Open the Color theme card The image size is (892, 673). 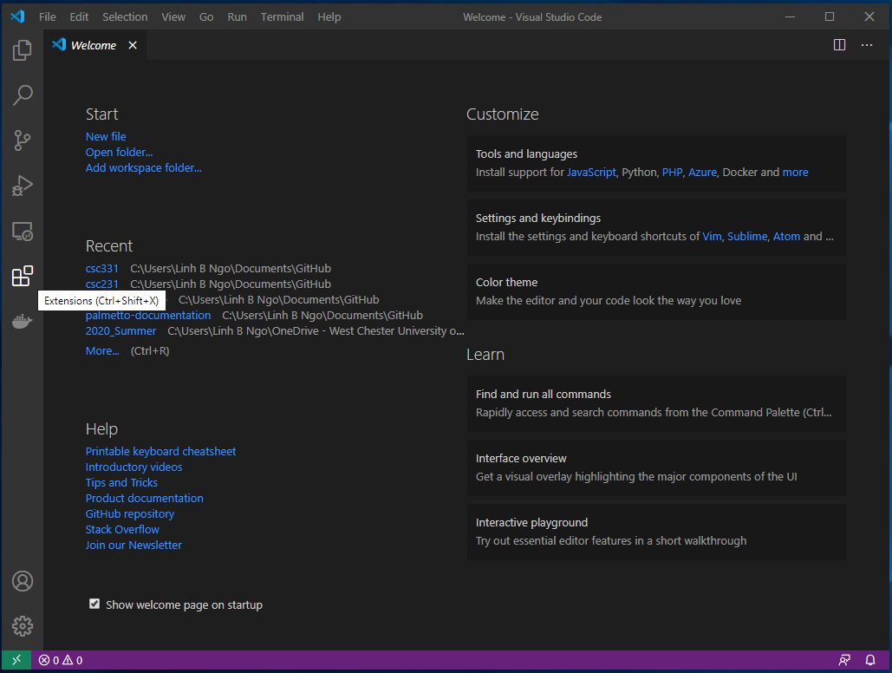point(656,291)
